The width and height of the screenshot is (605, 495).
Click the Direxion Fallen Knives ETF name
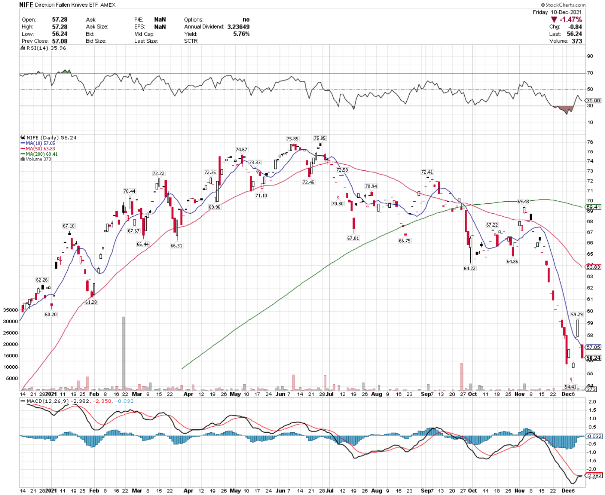[67, 5]
